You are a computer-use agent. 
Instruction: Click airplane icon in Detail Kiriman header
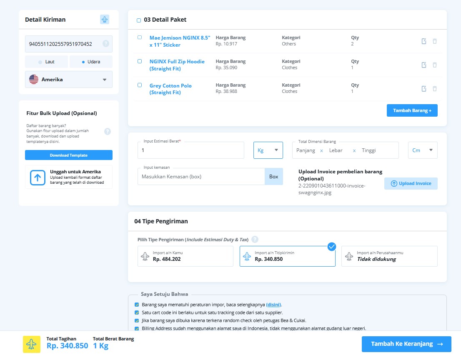tap(105, 20)
